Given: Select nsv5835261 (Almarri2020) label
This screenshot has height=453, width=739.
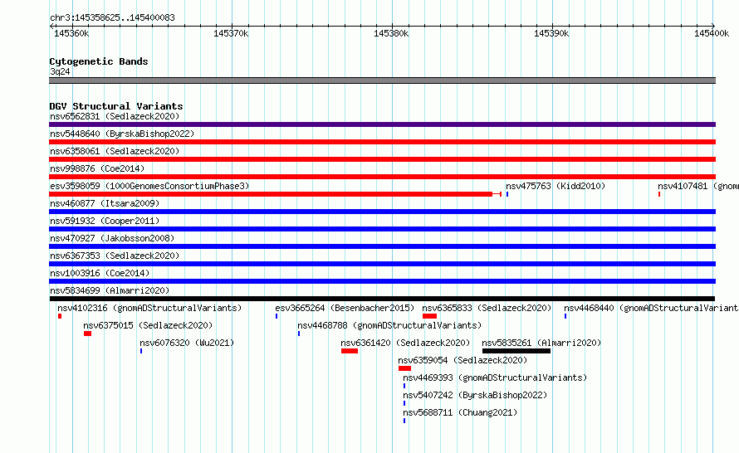Looking at the screenshot, I should tap(541, 343).
